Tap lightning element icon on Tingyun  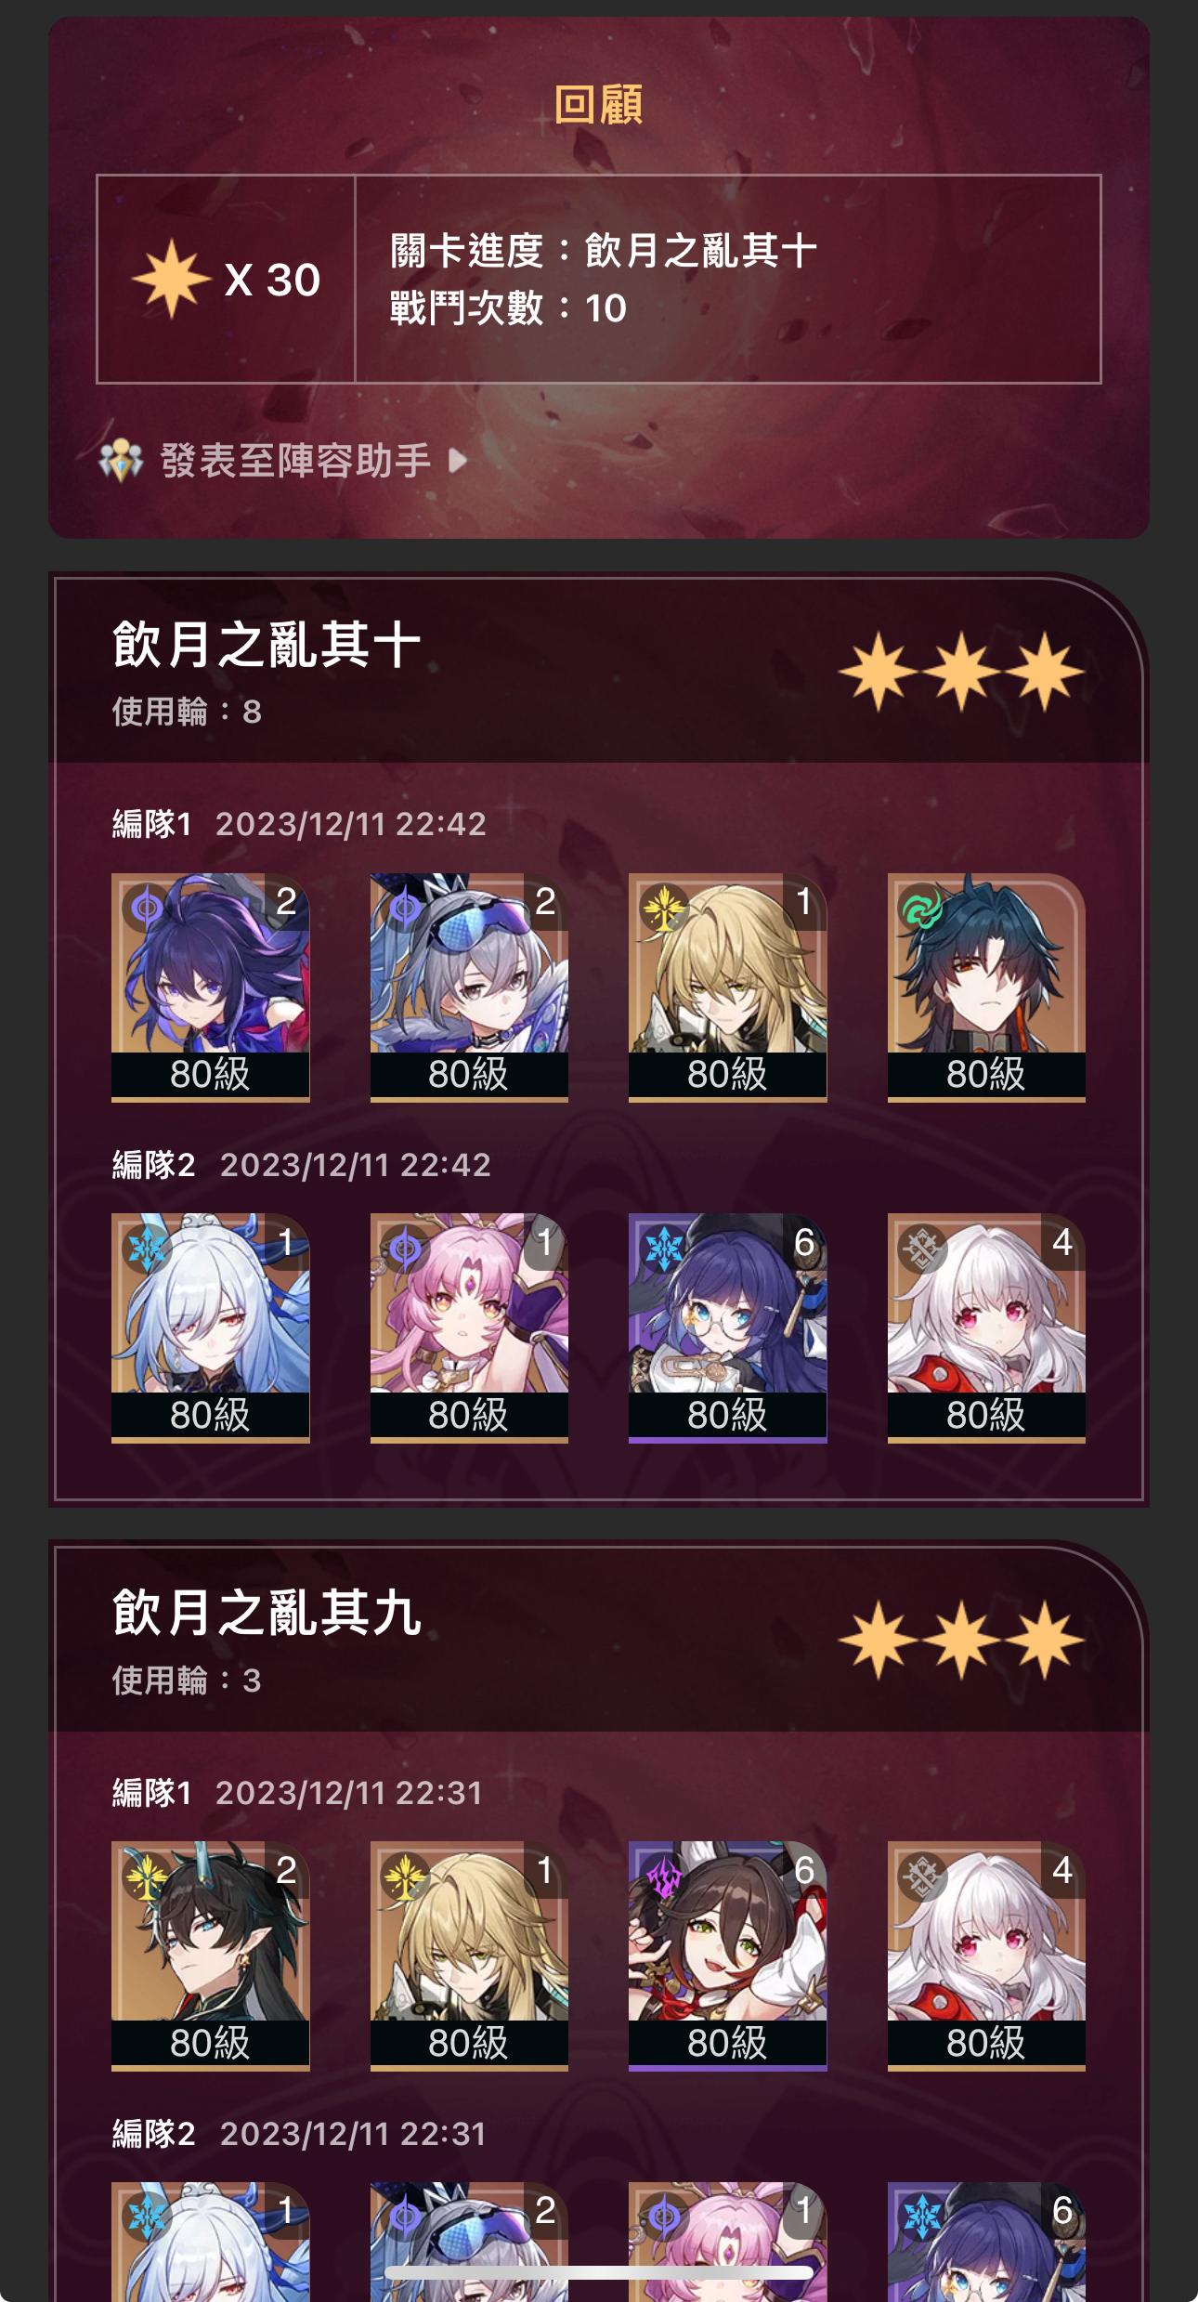tap(663, 1877)
